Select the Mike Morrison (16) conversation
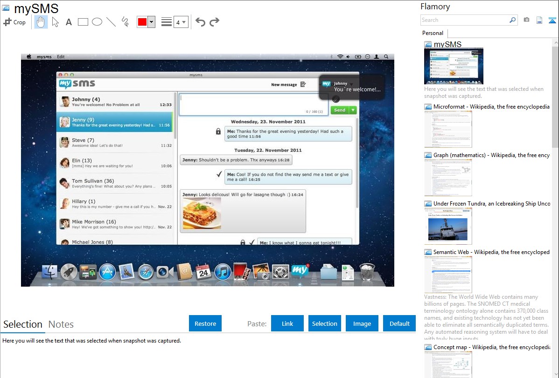 point(116,224)
